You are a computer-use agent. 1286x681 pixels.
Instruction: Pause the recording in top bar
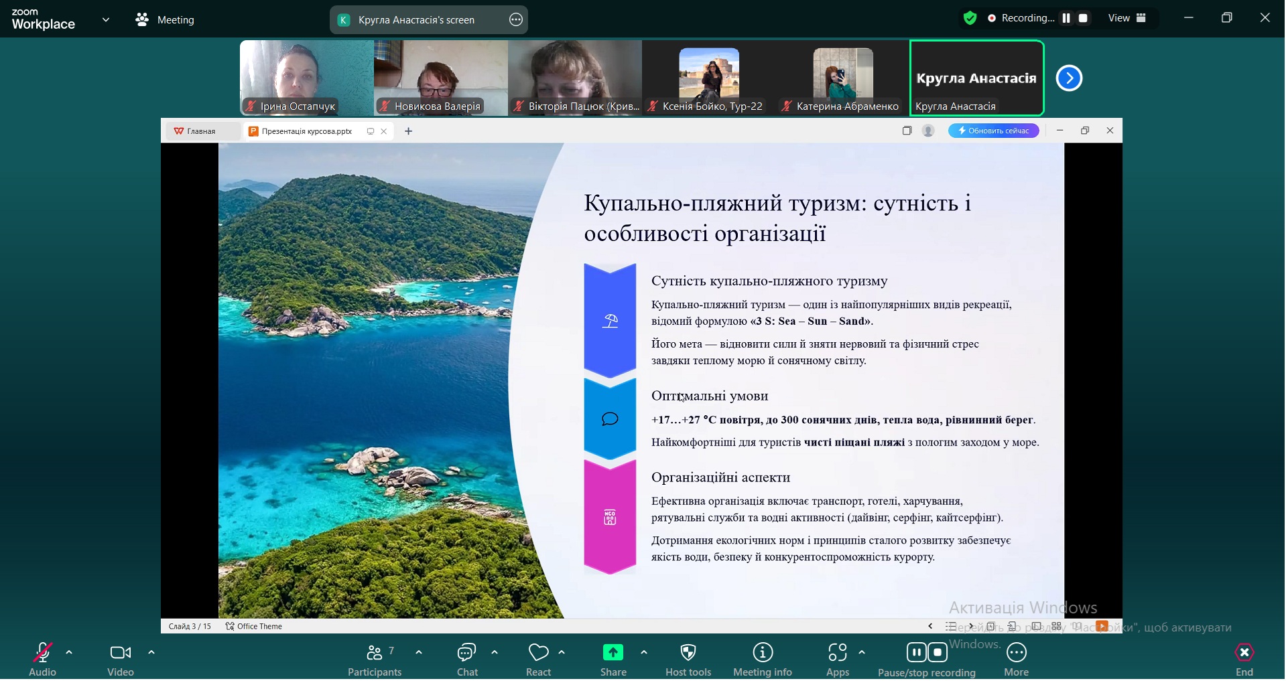[1066, 19]
